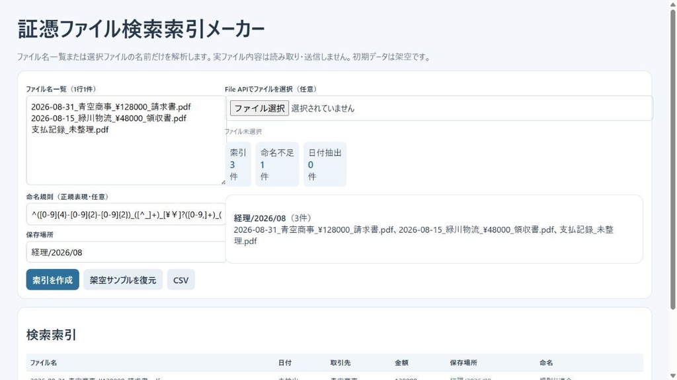Click the page vertical scrollbar thumb
The height and width of the screenshot is (380, 677).
pos(672,158)
